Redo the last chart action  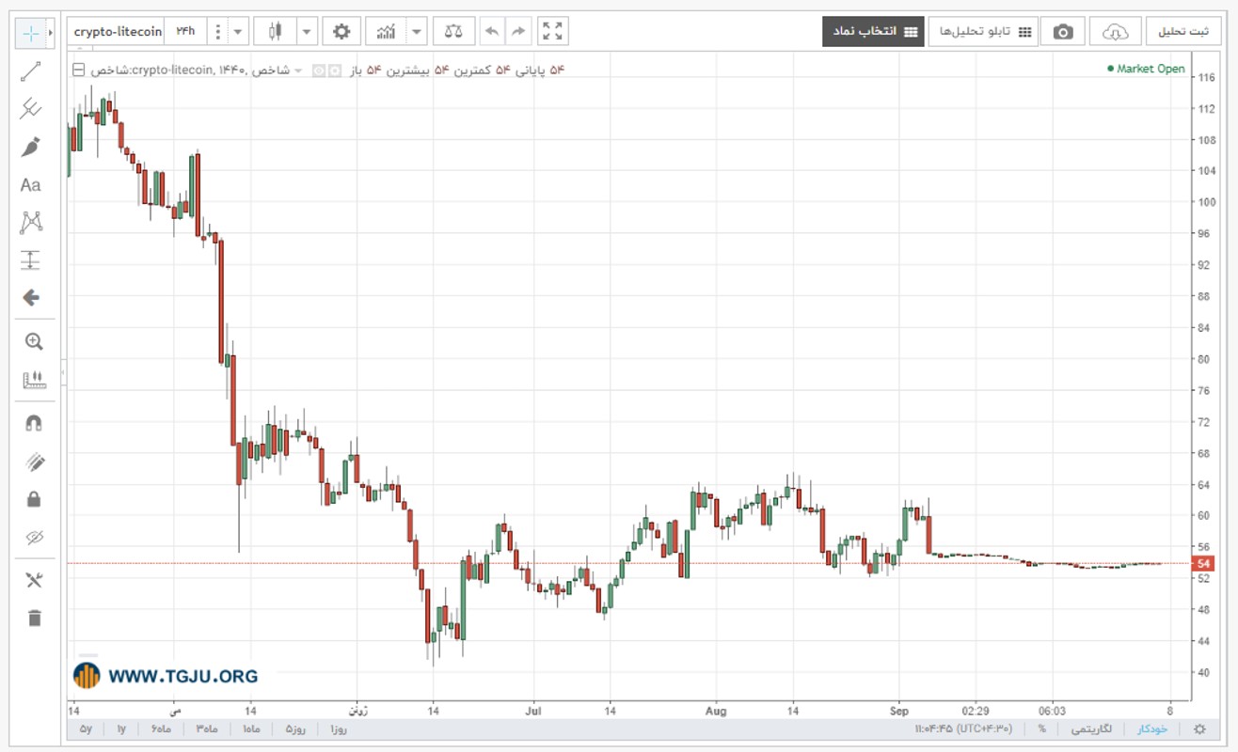point(517,32)
